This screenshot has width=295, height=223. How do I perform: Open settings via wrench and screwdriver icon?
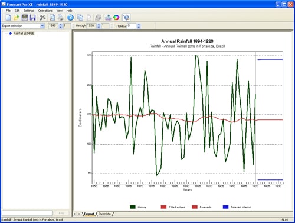[x=42, y=18]
